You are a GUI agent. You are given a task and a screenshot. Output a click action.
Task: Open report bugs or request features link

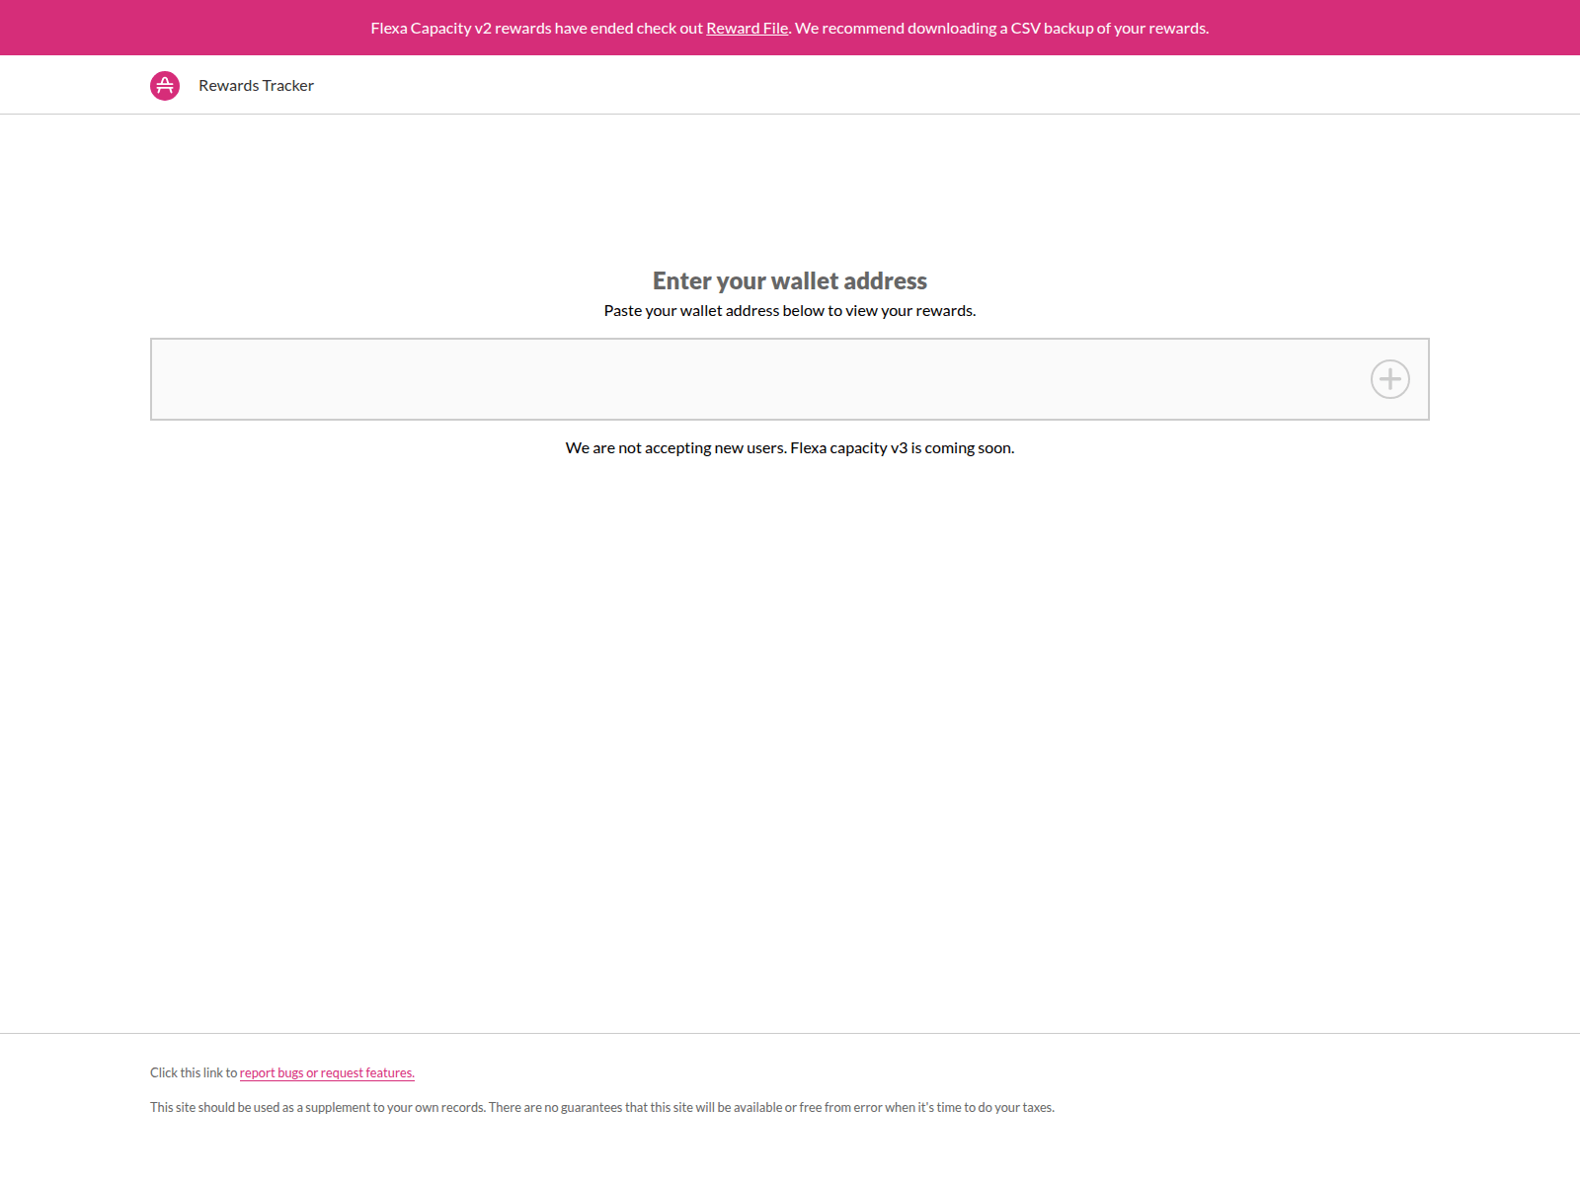point(327,1073)
